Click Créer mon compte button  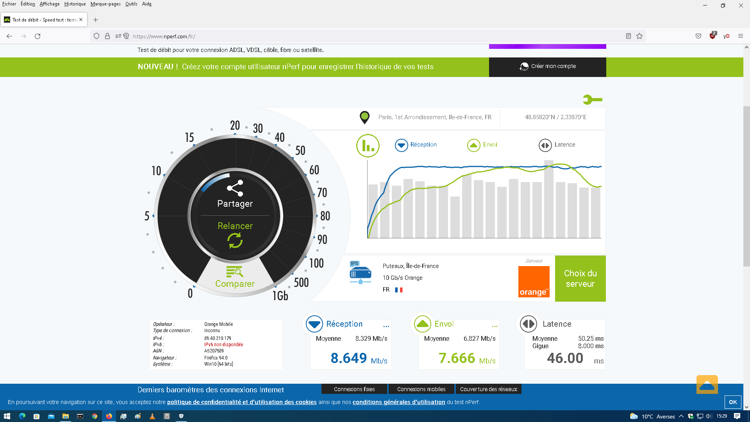tap(547, 67)
